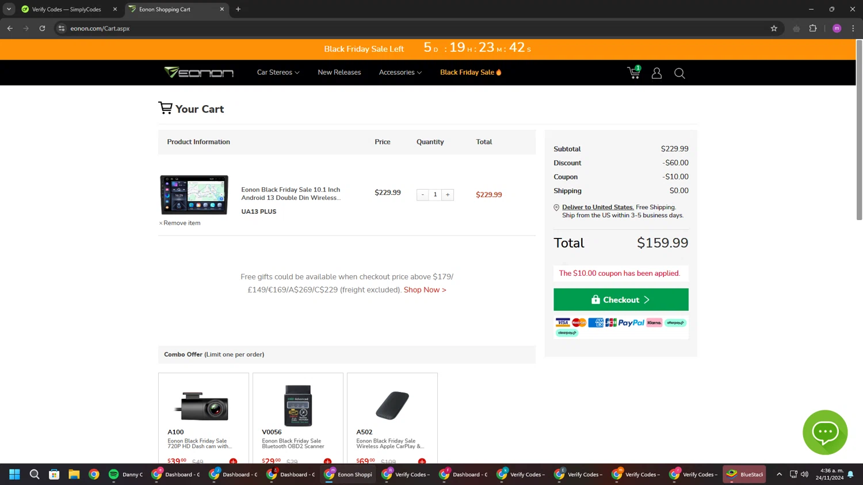Add A502 CarPlay adapter with red plus
Viewport: 863px width, 485px height.
422,461
